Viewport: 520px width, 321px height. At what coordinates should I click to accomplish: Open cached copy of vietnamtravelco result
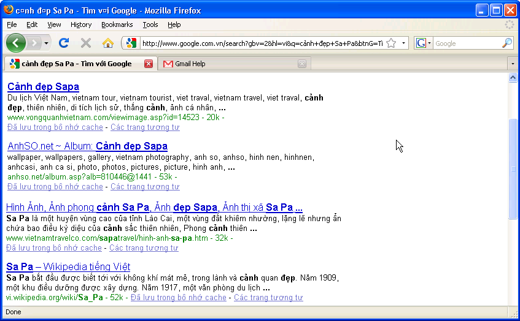54,248
